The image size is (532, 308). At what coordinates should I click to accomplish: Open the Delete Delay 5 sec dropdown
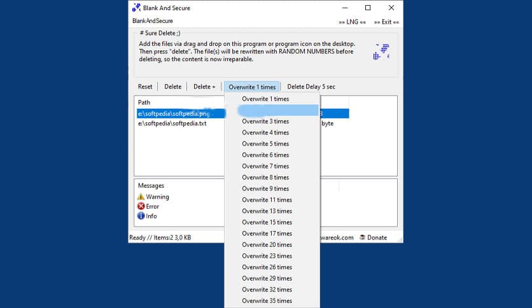click(x=311, y=87)
